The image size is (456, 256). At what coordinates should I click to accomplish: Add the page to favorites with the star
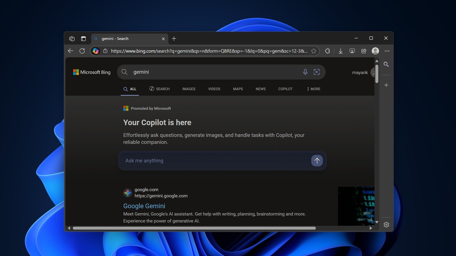pos(314,51)
